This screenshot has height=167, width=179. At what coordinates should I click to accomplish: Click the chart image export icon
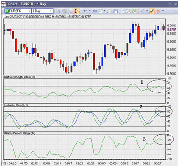click(128, 11)
